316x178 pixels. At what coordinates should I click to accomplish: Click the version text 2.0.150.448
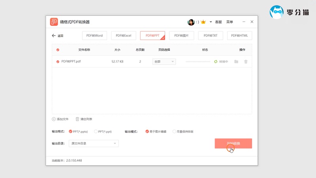coord(74,161)
